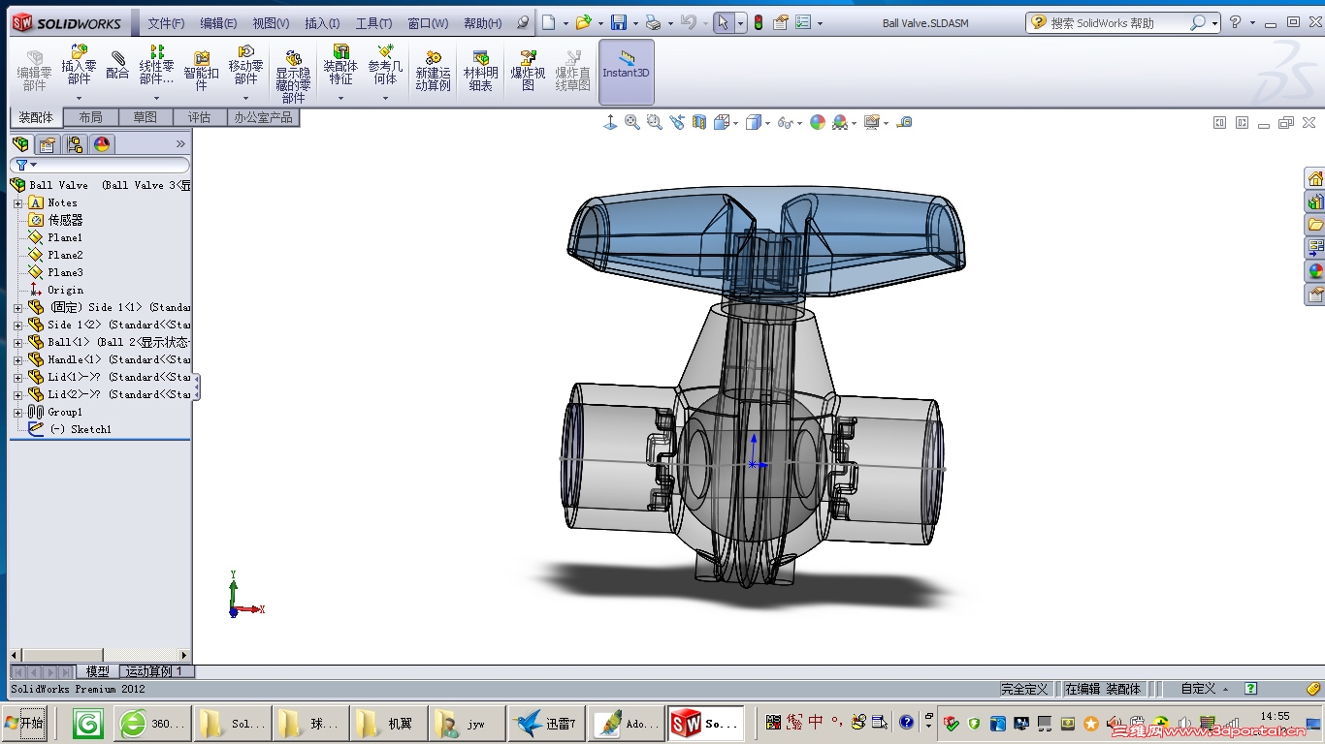The image size is (1325, 744).
Task: Switch to the 运动算例 1 bottom tab
Action: [x=154, y=671]
